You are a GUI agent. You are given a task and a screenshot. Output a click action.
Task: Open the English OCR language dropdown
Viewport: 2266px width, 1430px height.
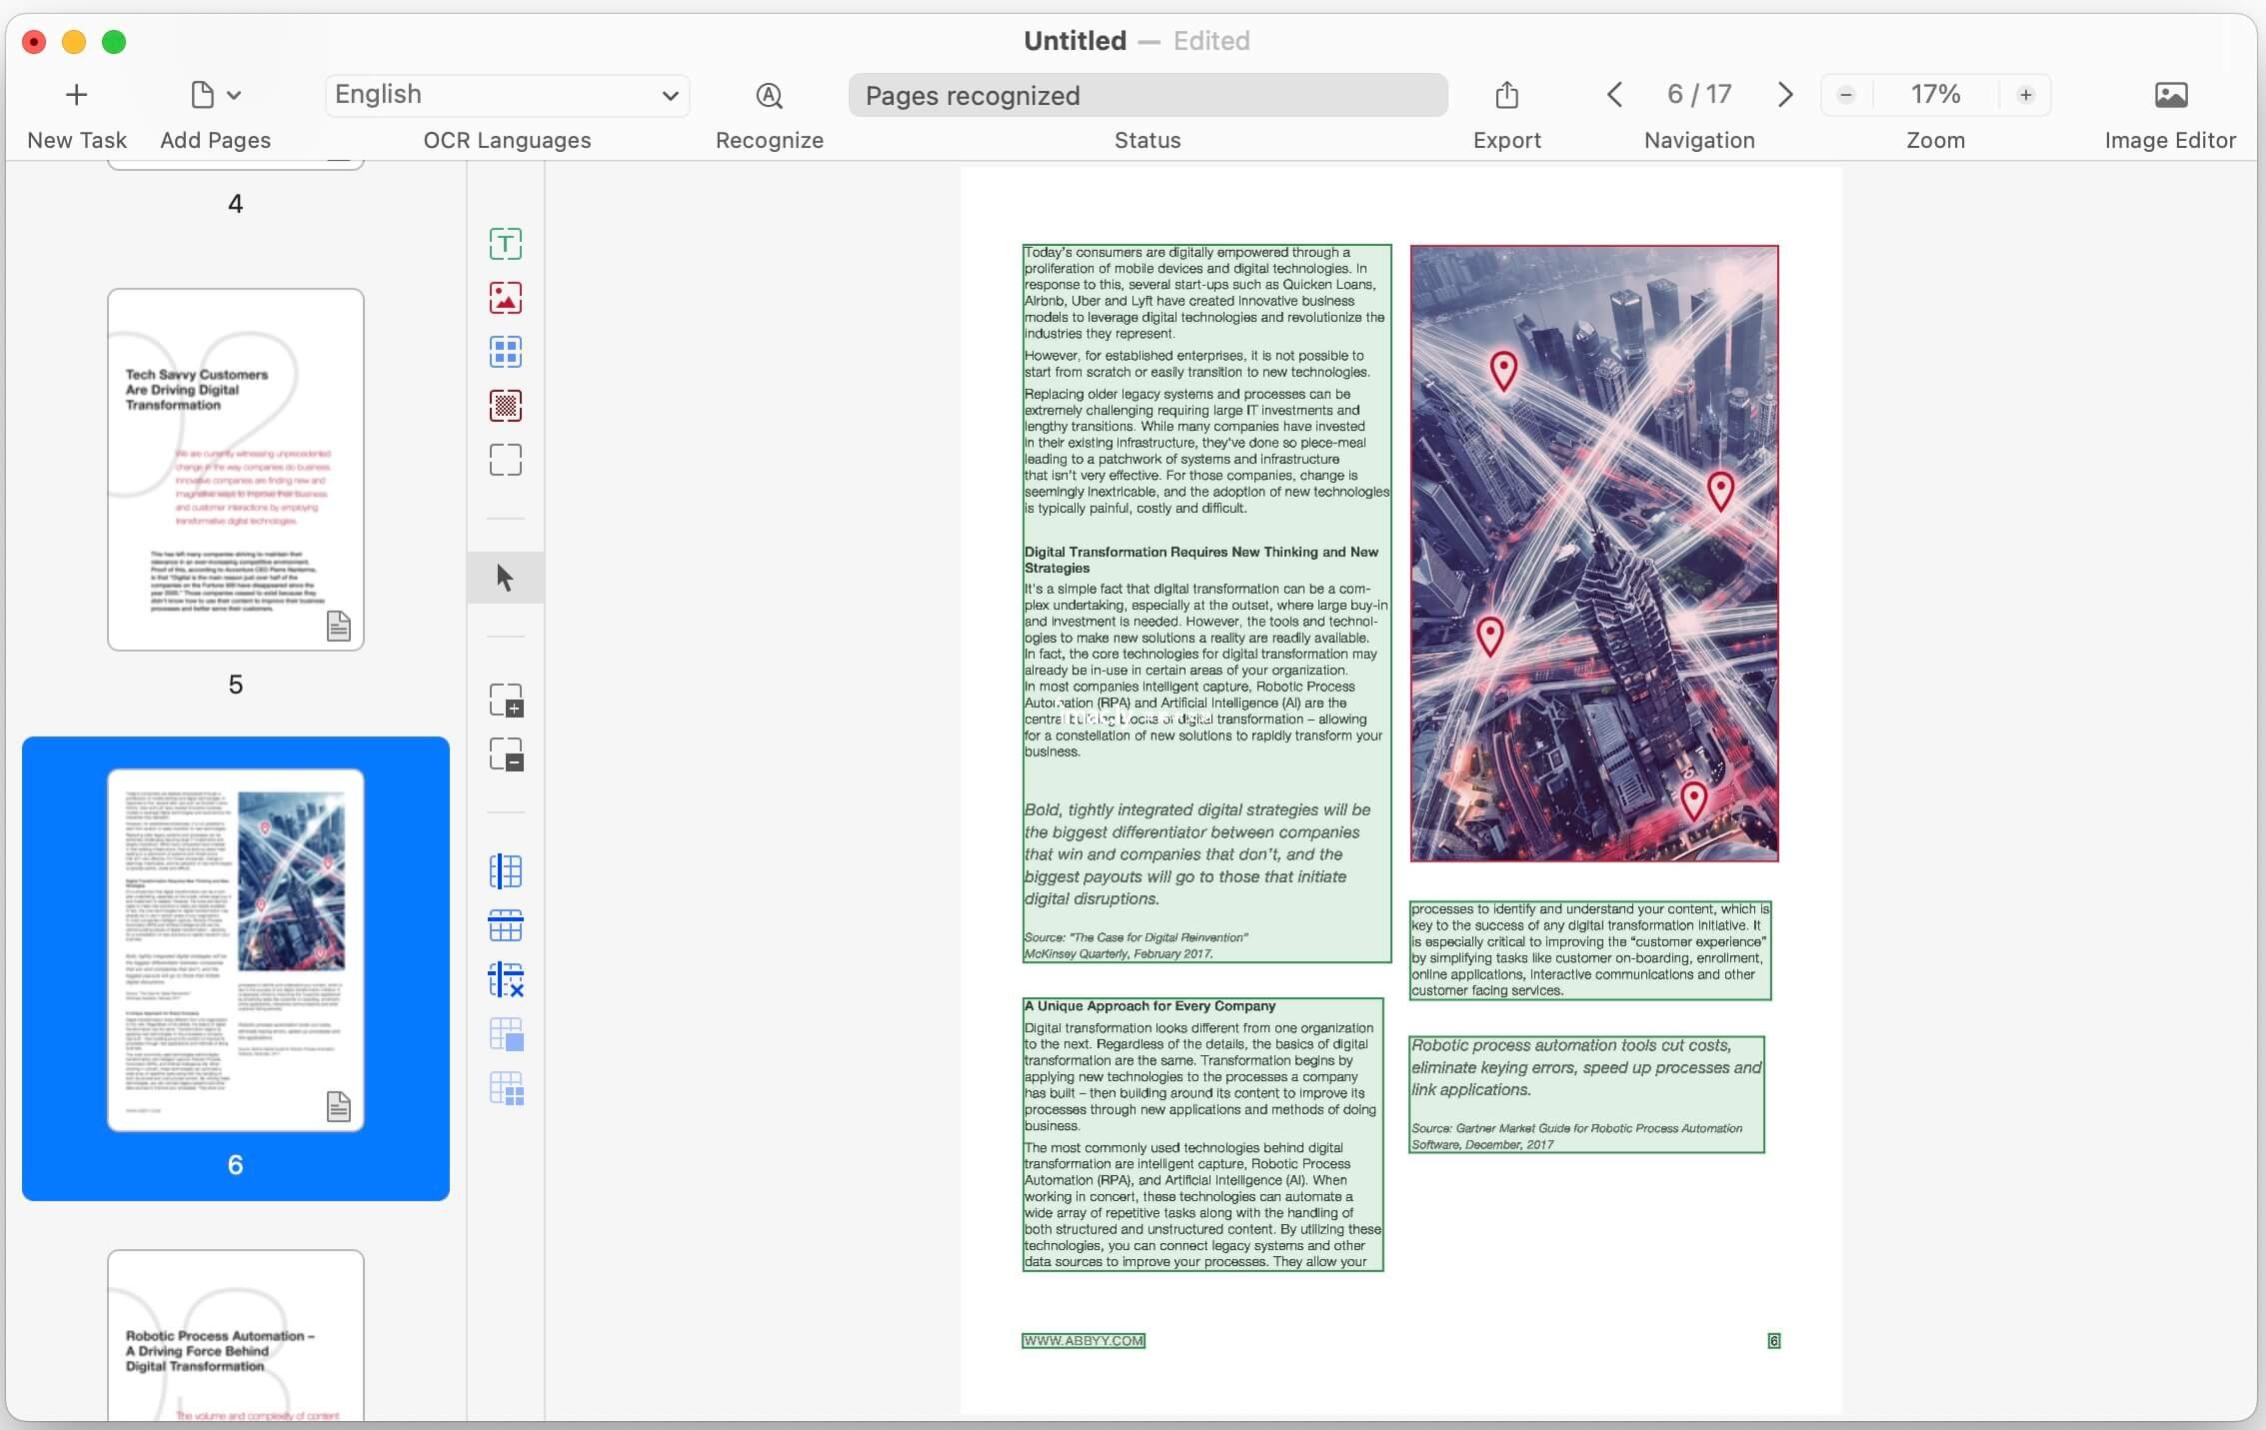507,95
